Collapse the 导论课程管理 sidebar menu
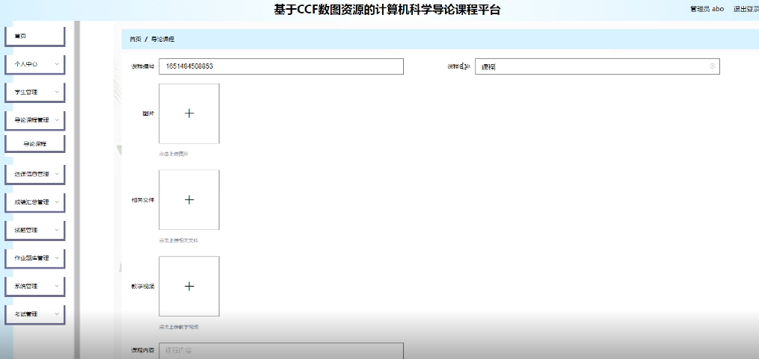Viewport: 759px width, 359px height. pyautogui.click(x=35, y=120)
